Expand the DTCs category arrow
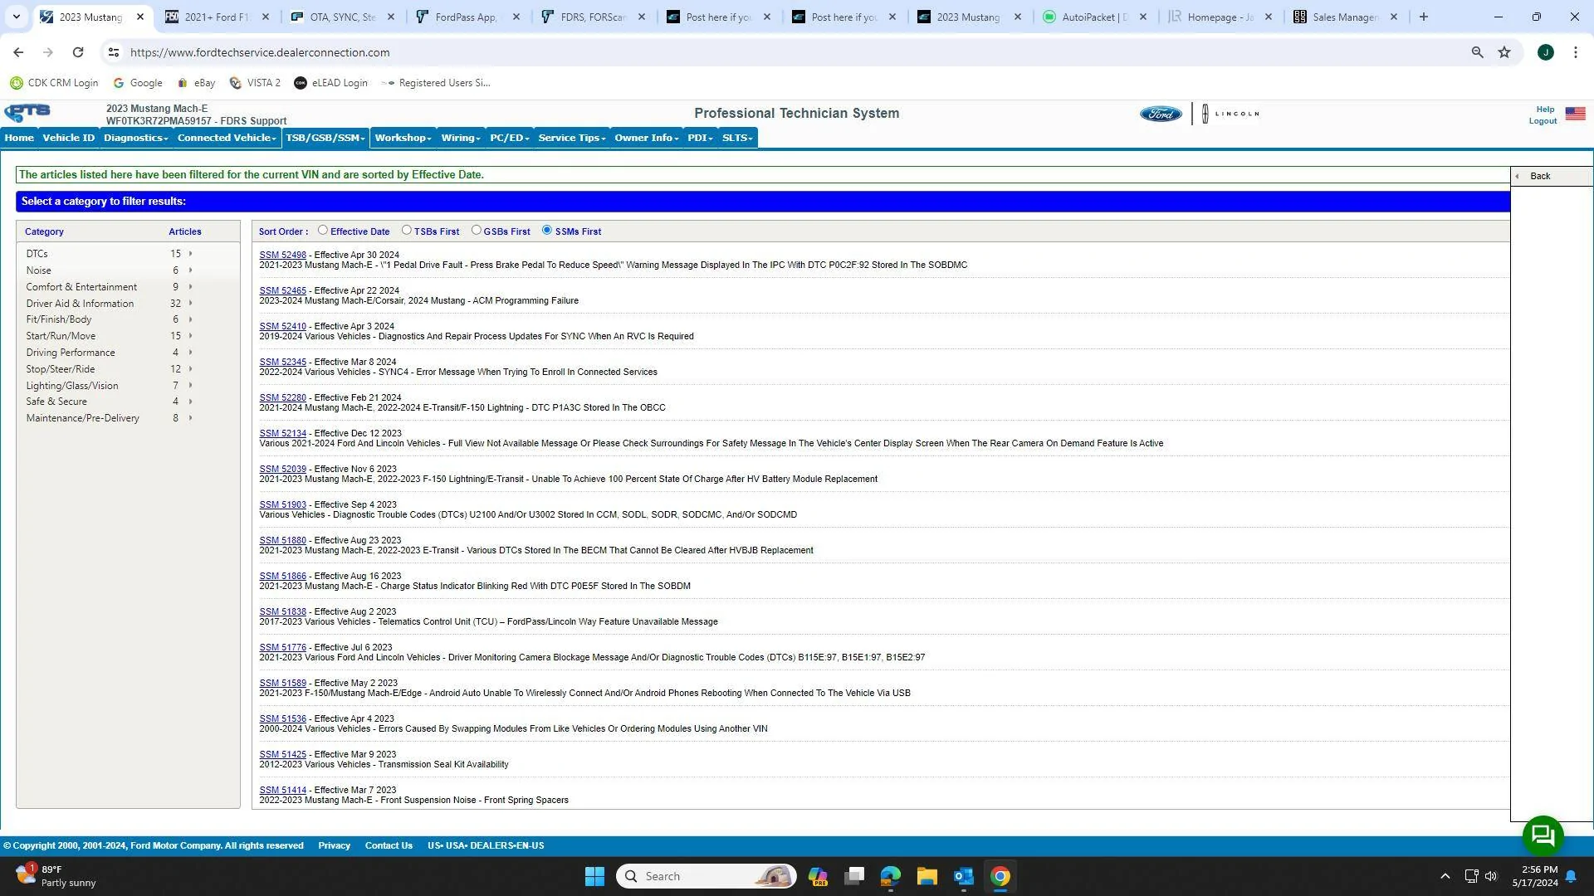This screenshot has width=1594, height=896. (191, 254)
